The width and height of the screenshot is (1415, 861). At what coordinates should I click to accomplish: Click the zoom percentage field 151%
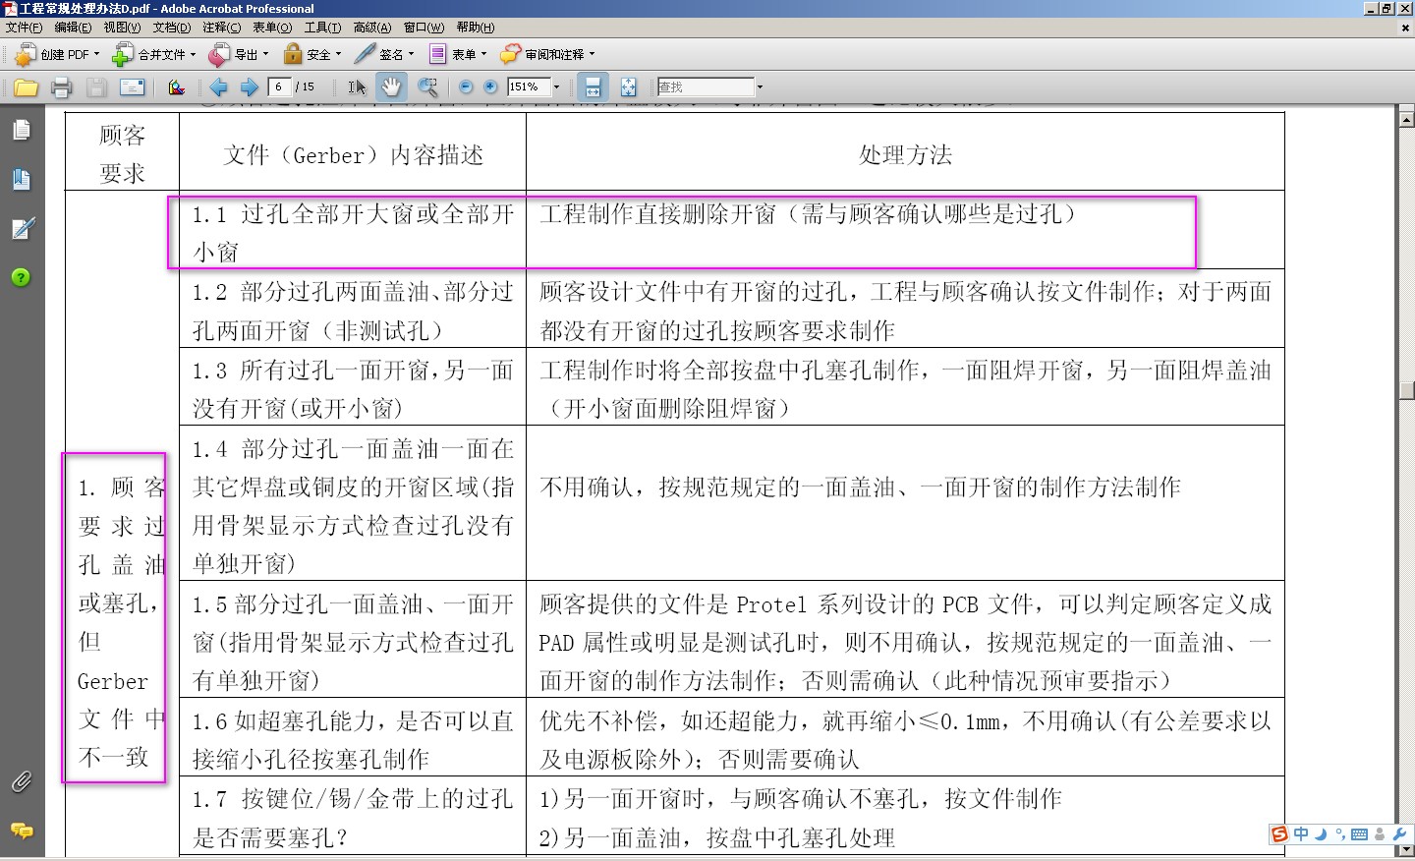[529, 87]
